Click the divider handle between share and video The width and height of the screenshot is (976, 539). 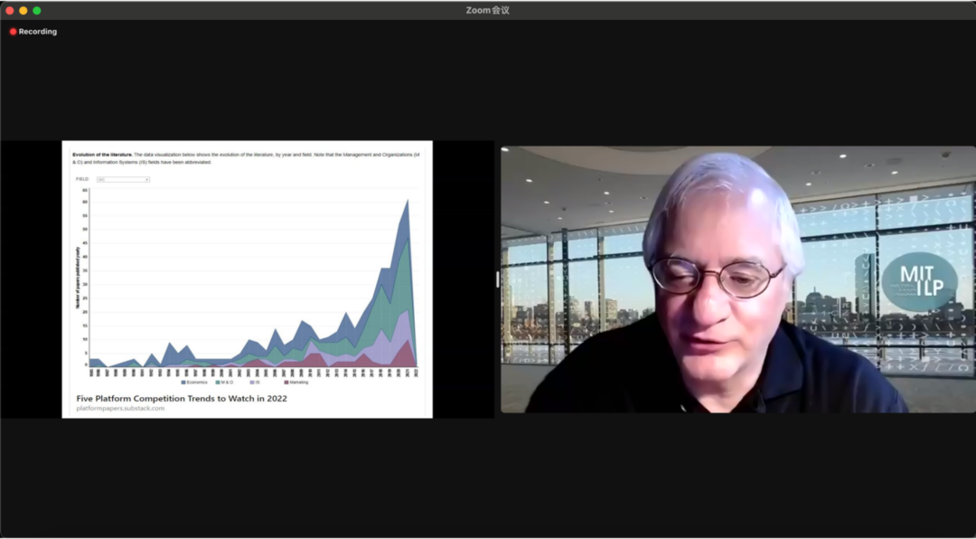497,279
